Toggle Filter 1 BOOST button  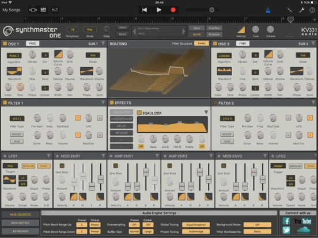tap(17, 134)
